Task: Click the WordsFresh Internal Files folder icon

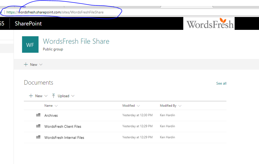Action: click(x=38, y=137)
